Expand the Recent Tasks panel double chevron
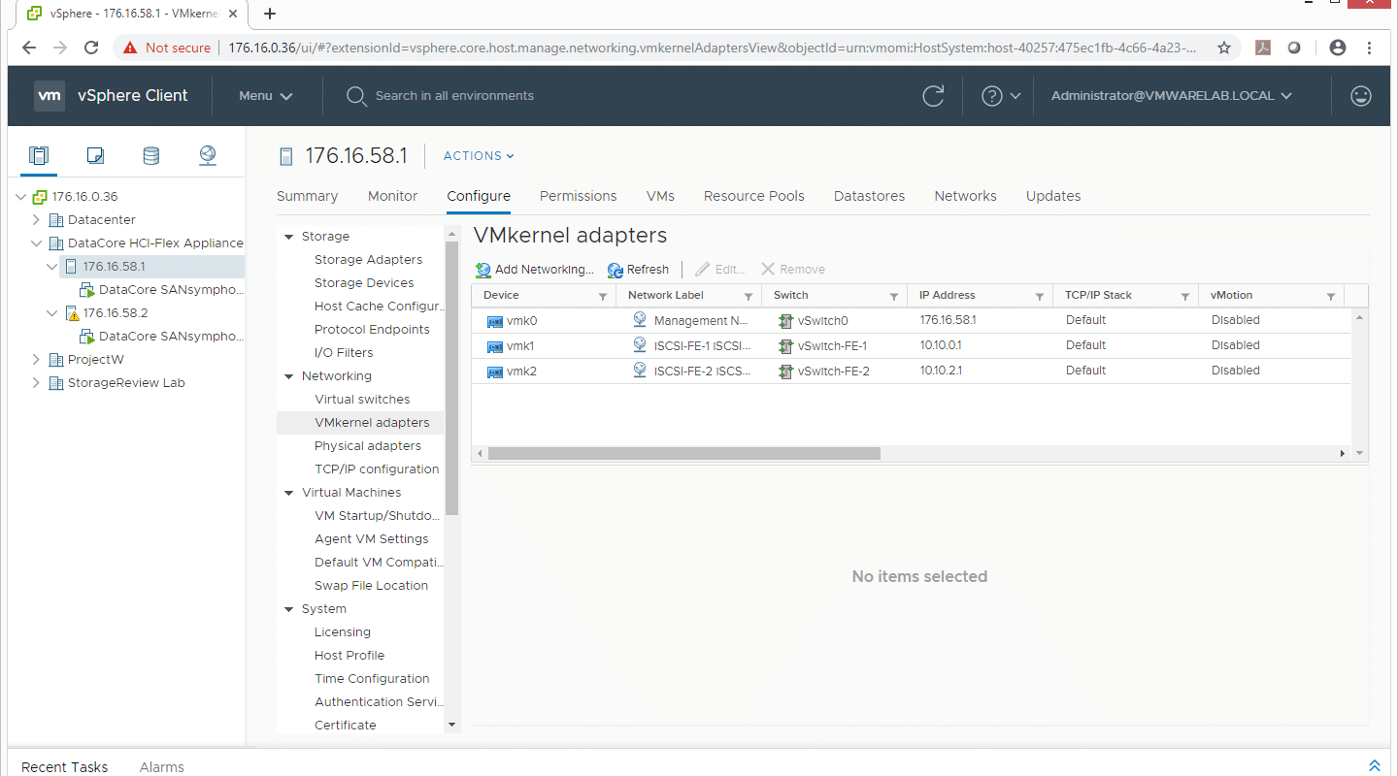 pyautogui.click(x=1374, y=766)
